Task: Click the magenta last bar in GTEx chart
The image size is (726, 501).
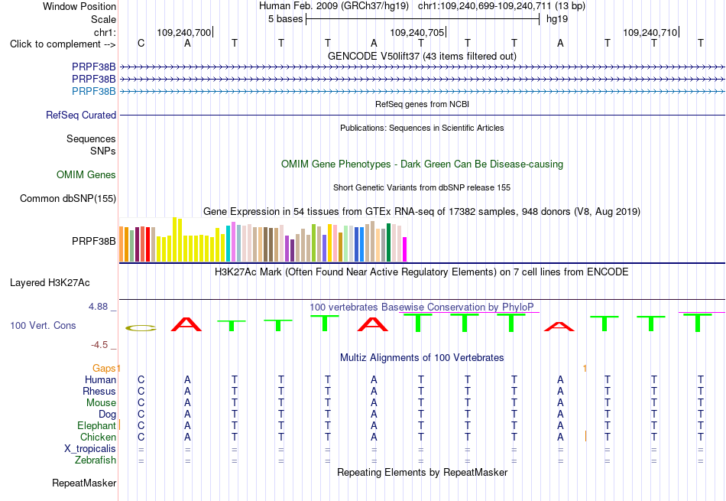Action: pos(404,249)
